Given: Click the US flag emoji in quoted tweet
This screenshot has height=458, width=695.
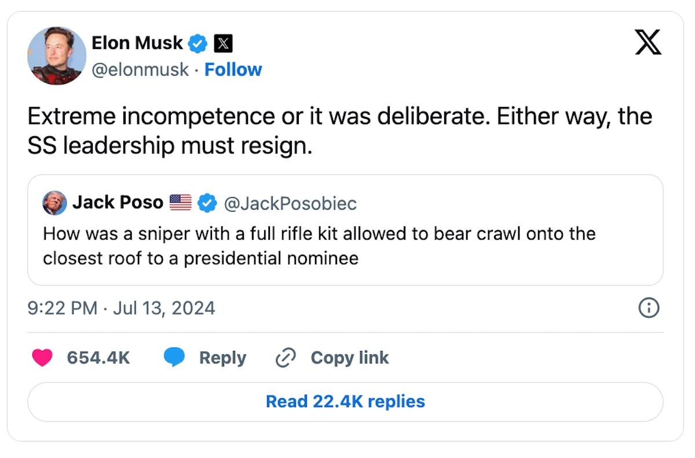Looking at the screenshot, I should point(181,203).
